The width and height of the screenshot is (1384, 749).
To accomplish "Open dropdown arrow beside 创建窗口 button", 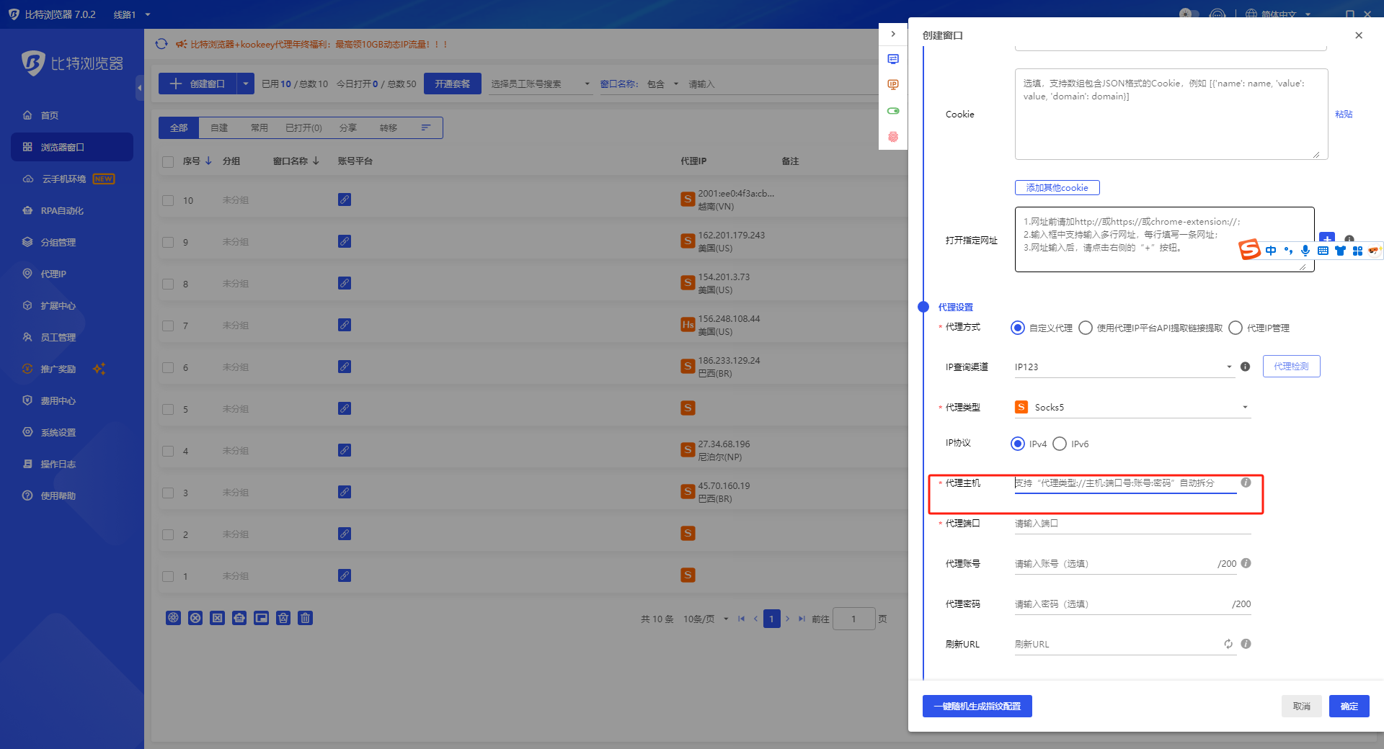I will 246,84.
